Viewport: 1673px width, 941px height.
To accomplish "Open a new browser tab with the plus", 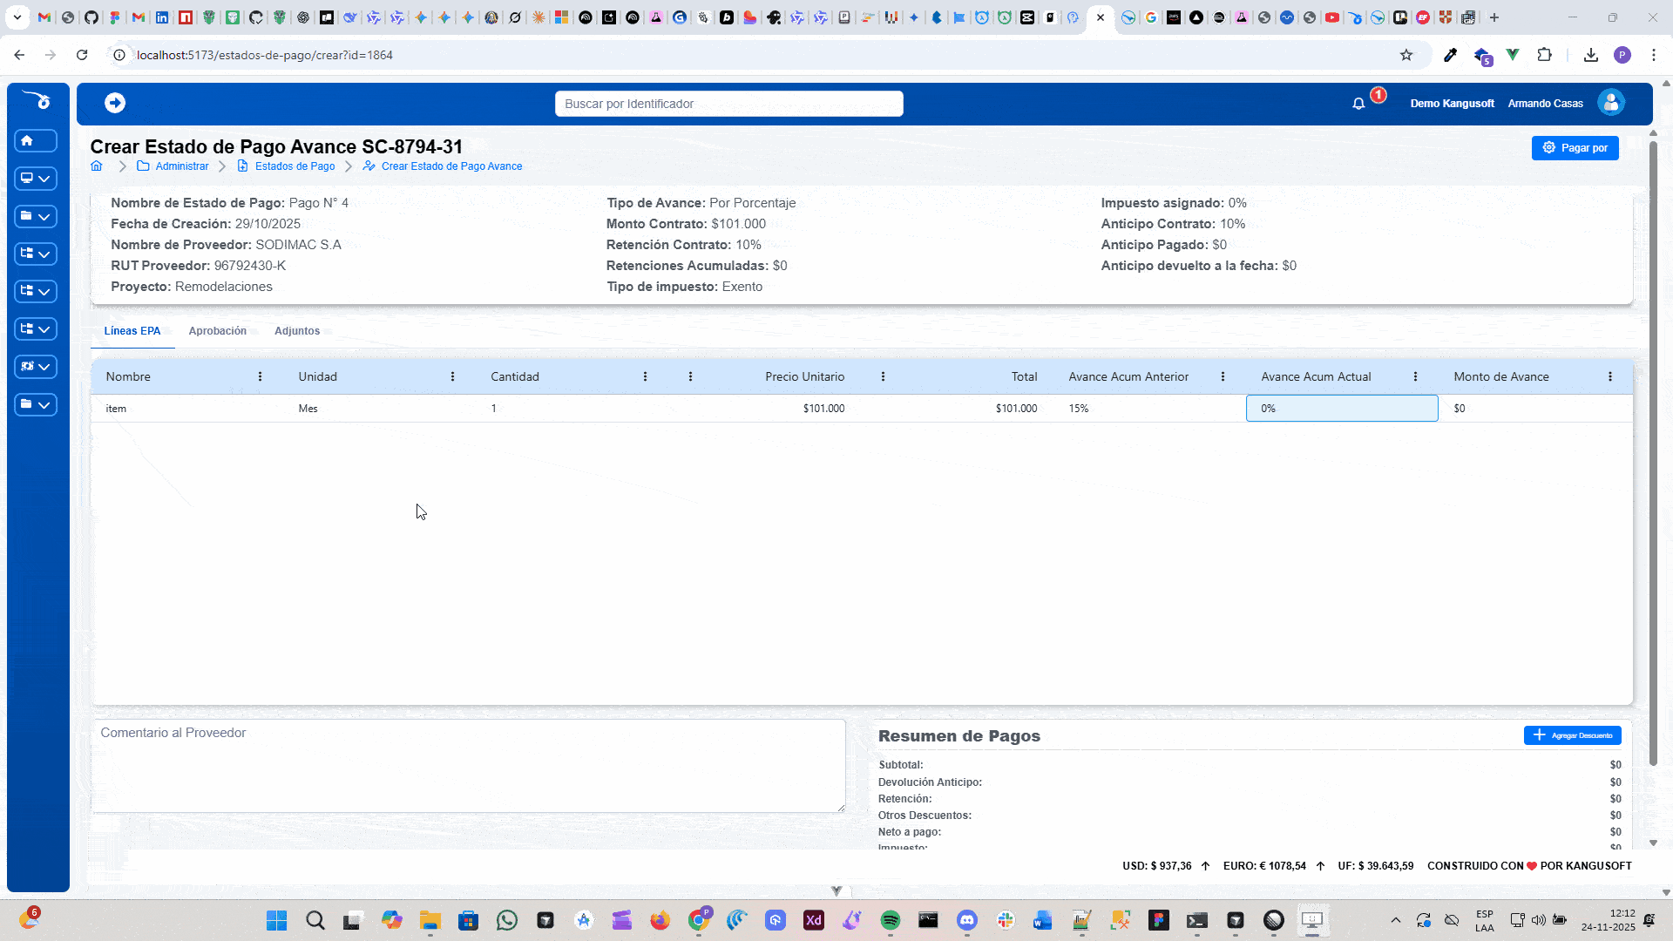I will [1494, 17].
